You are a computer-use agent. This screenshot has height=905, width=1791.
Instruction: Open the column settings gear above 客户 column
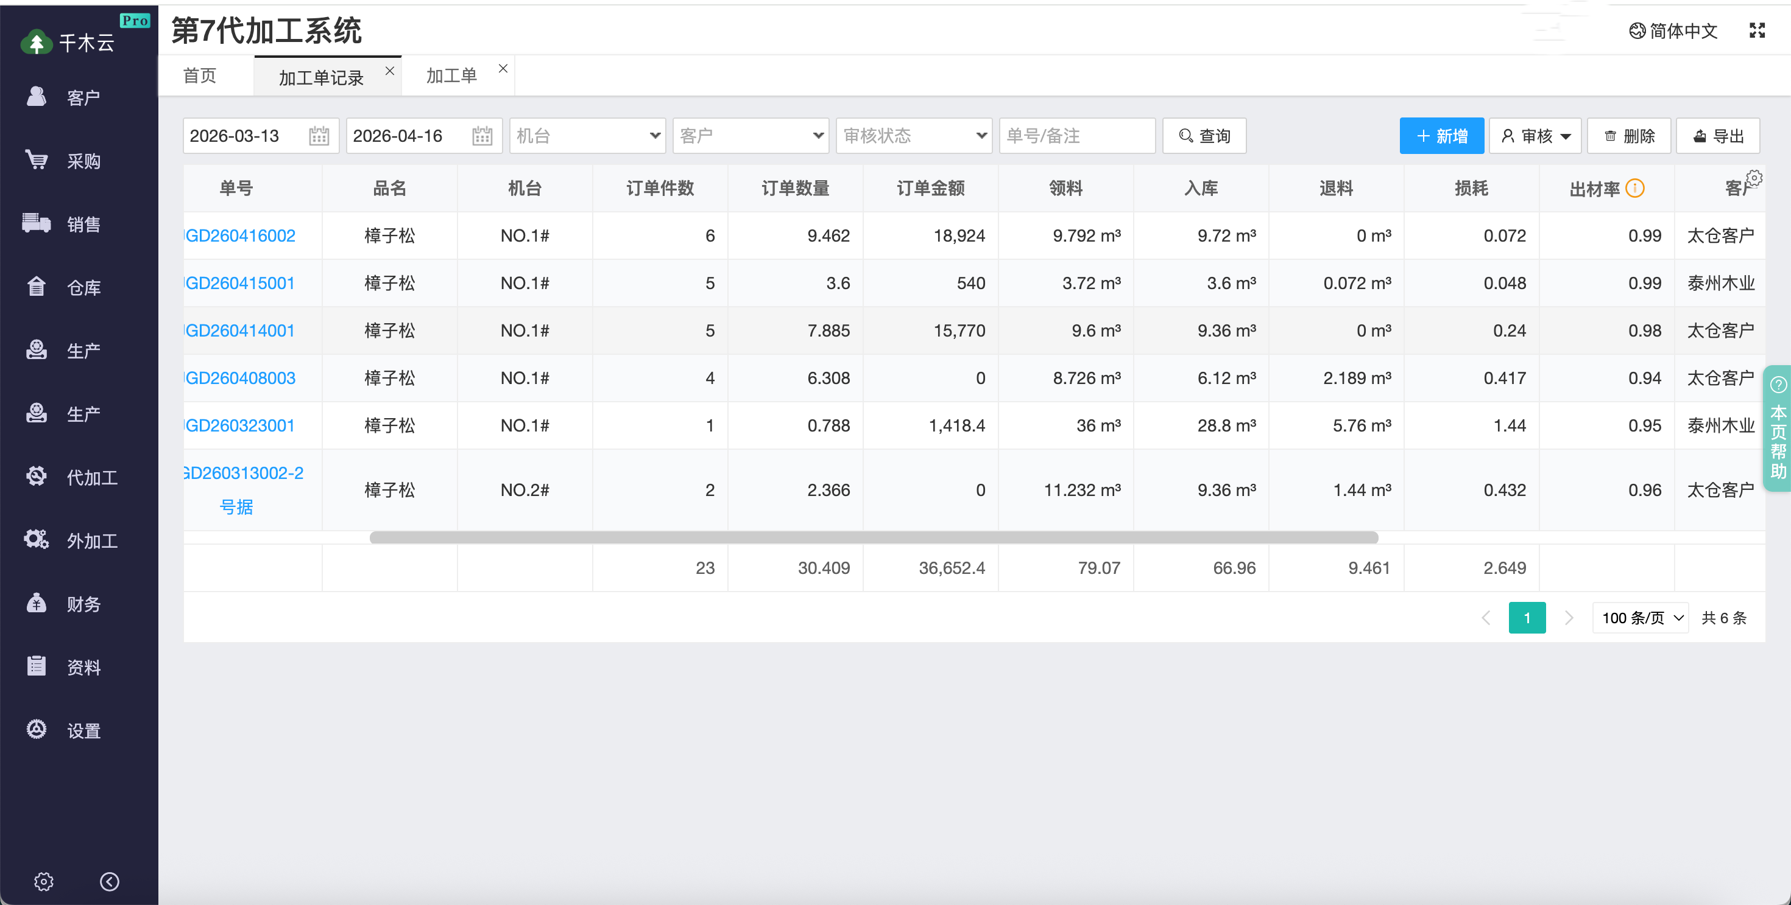[1754, 178]
